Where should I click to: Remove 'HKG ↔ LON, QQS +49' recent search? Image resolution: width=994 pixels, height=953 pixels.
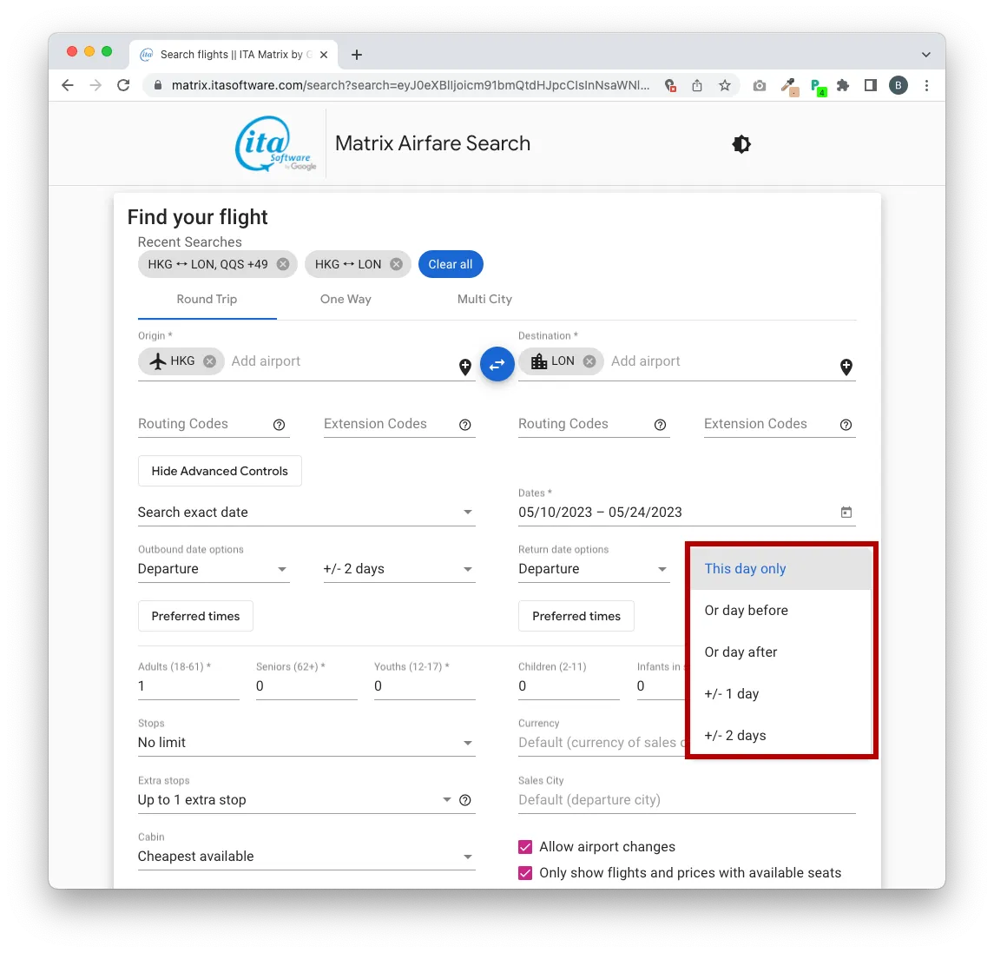(283, 264)
